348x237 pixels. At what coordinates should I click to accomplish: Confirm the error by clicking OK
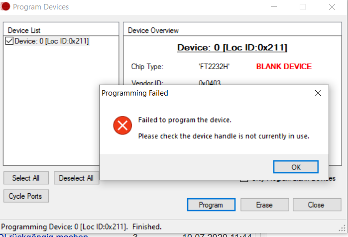point(296,167)
